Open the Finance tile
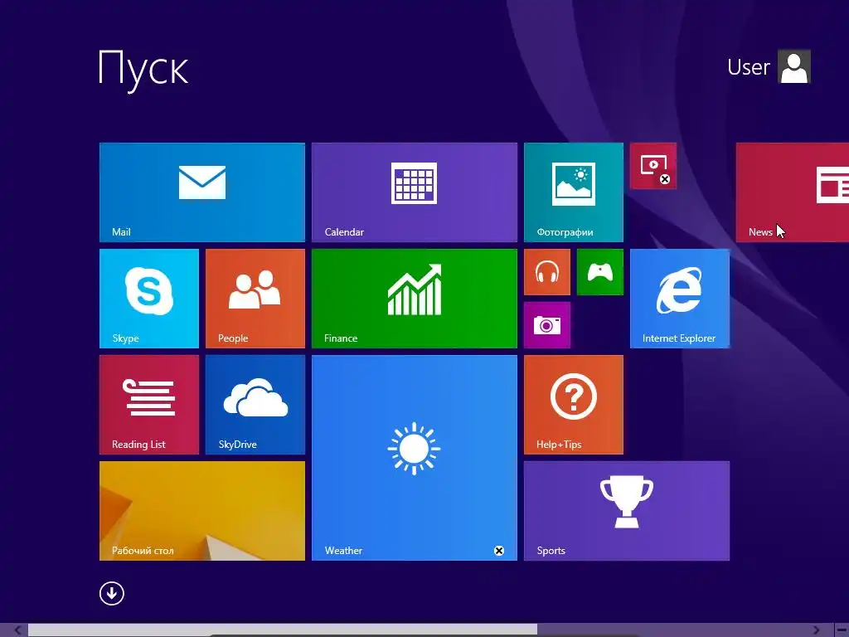This screenshot has width=849, height=637. [415, 299]
